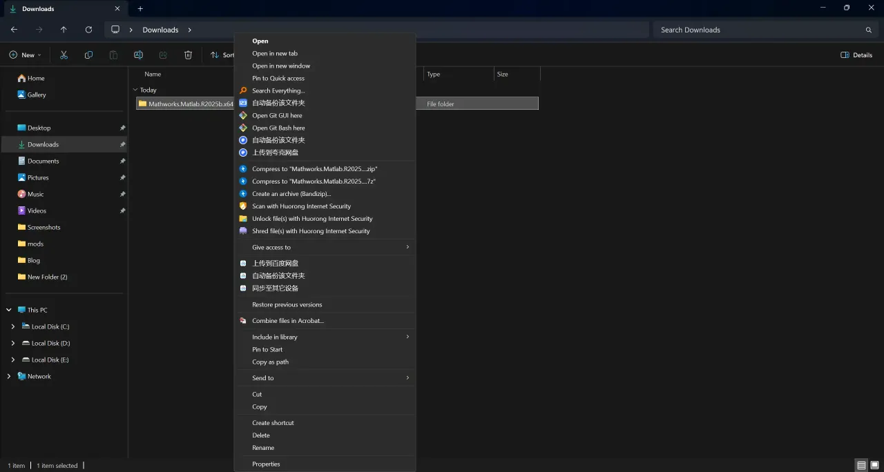The height and width of the screenshot is (472, 884).
Task: Click the toolbar Delete trash icon
Action: 188,55
